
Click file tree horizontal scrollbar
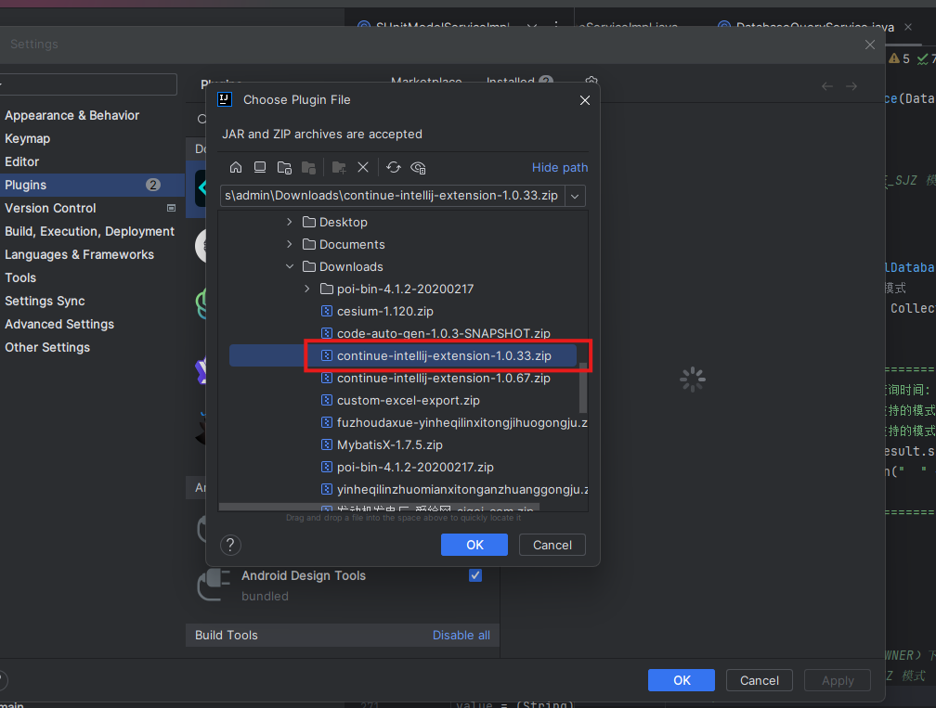coord(379,507)
